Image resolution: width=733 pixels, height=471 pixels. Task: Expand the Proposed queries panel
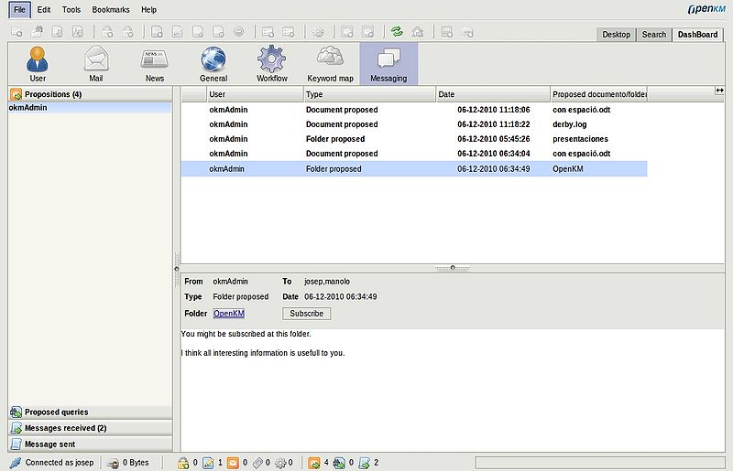point(90,412)
